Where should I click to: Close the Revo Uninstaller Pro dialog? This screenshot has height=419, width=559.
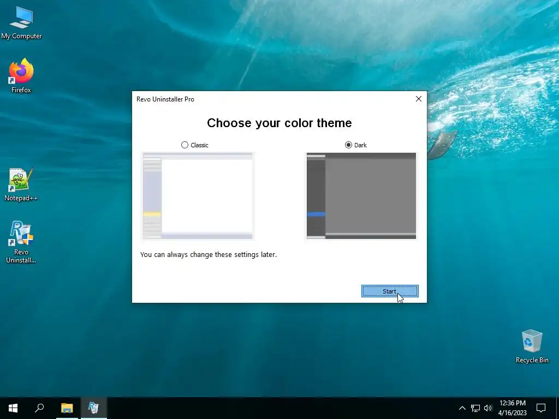419,99
